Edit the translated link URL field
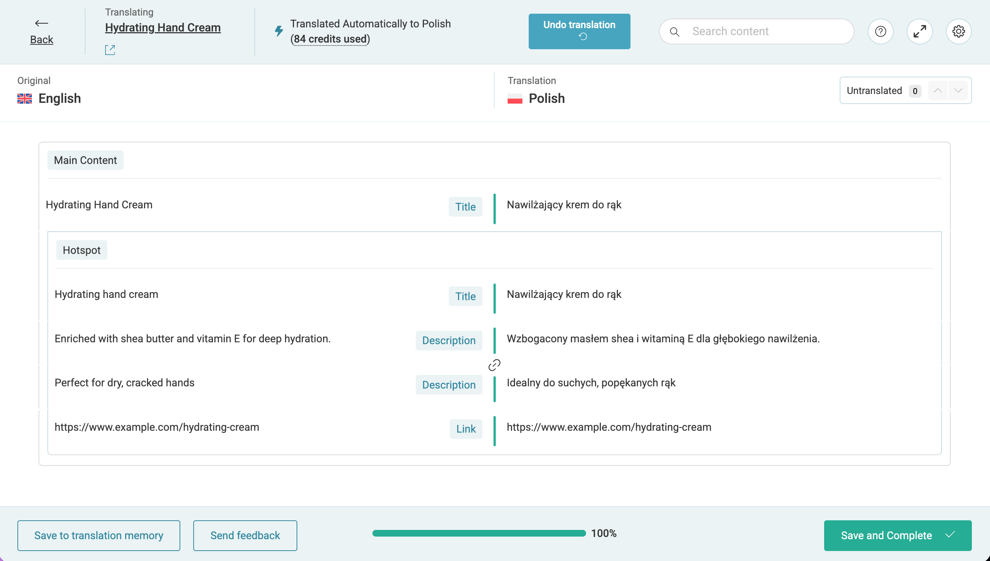This screenshot has height=561, width=990. pos(609,427)
